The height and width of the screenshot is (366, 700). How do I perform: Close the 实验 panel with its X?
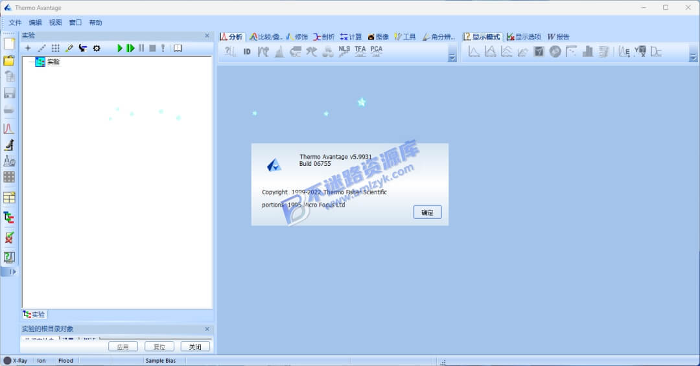coord(207,36)
